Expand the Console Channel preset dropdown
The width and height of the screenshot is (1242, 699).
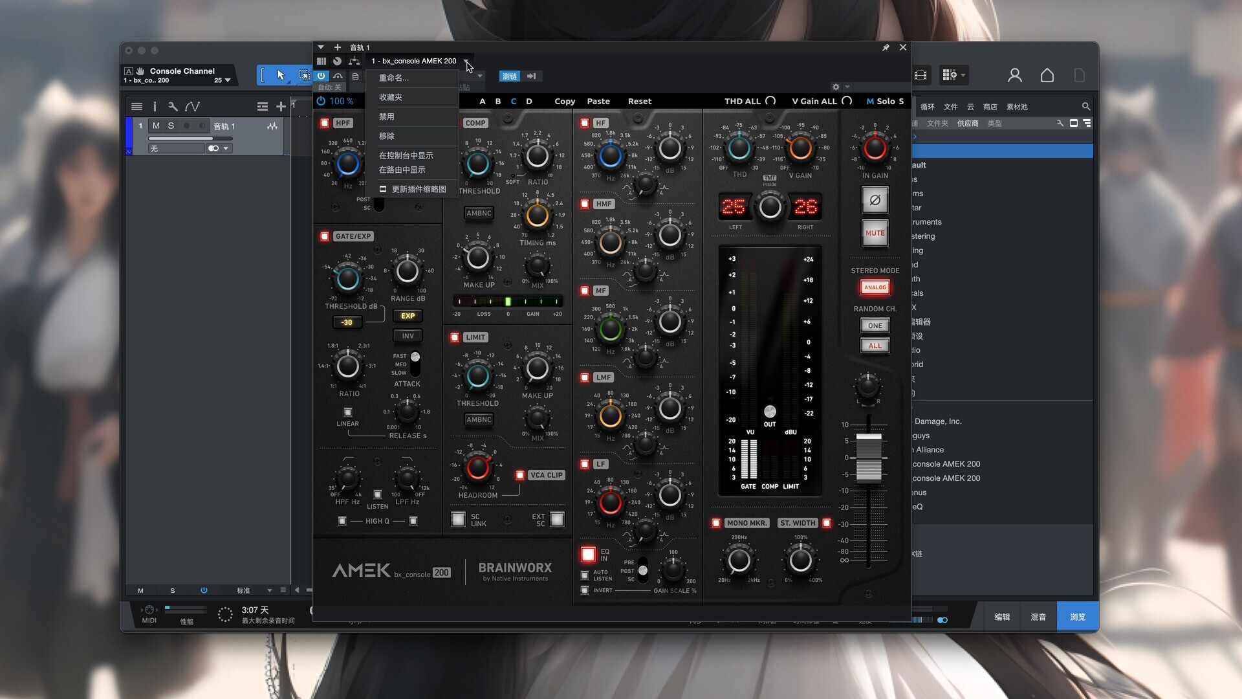coord(227,80)
